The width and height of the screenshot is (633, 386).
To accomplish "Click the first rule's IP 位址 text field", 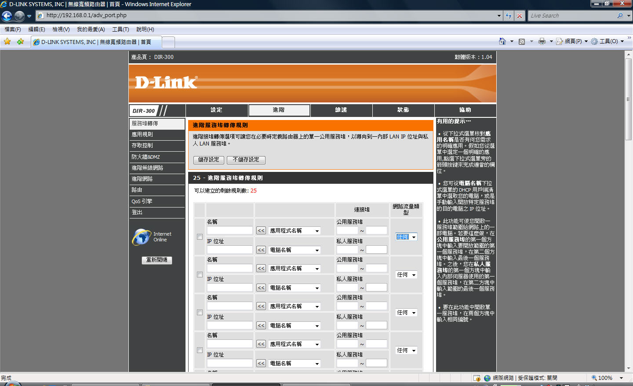I will pyautogui.click(x=230, y=250).
